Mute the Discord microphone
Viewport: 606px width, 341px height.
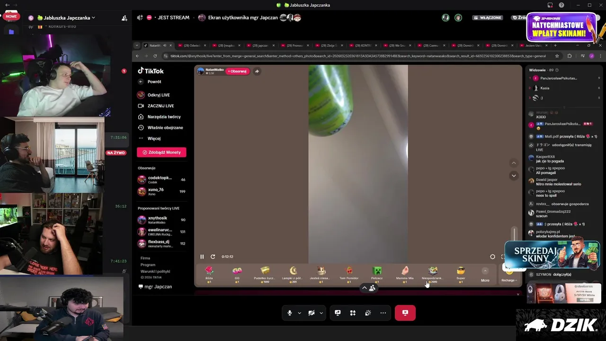point(290,313)
